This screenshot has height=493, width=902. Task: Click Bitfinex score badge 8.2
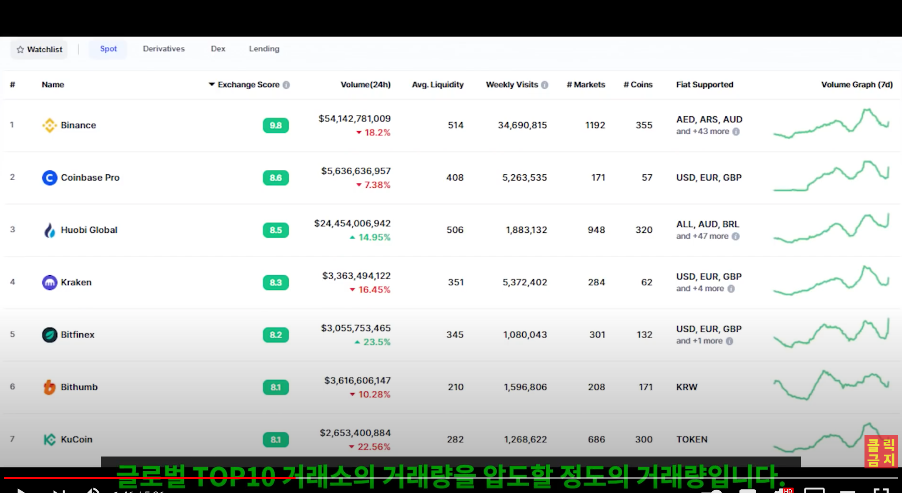tap(276, 335)
